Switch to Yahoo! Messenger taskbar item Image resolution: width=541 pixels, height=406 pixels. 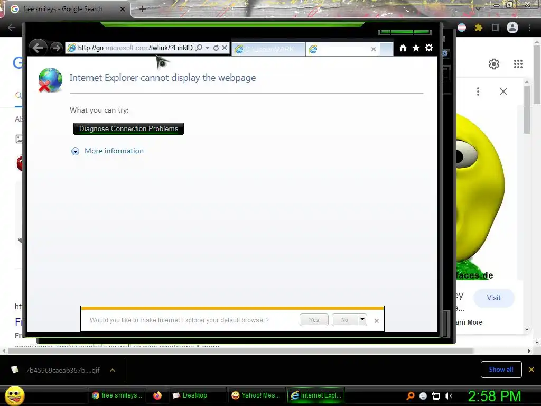coord(256,395)
